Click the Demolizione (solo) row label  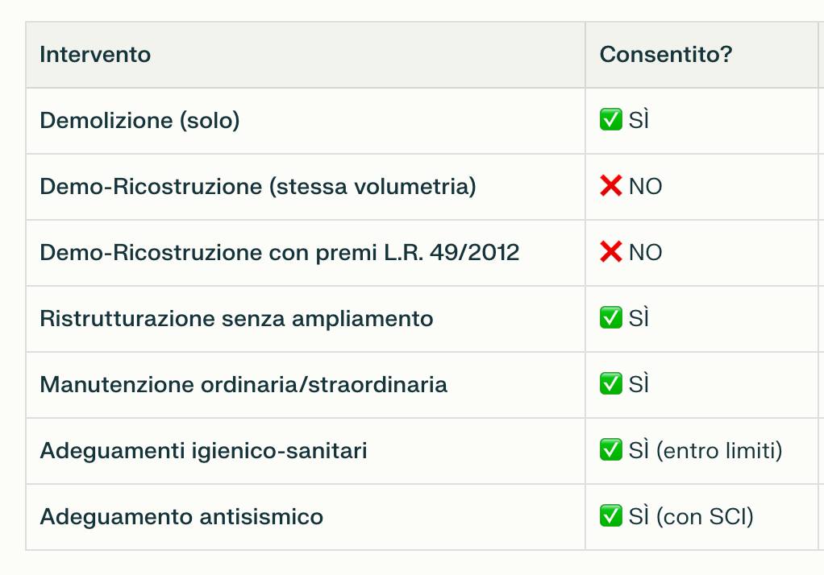(x=139, y=121)
